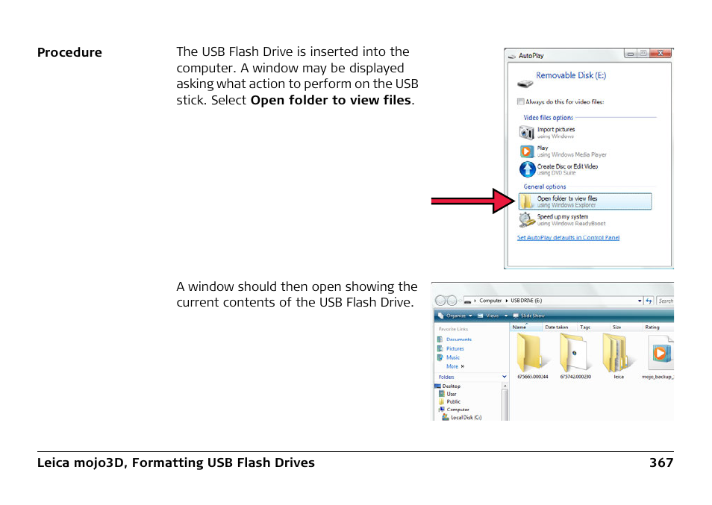The width and height of the screenshot is (712, 505).
Task: Show More favorite links
Action: tap(455, 366)
